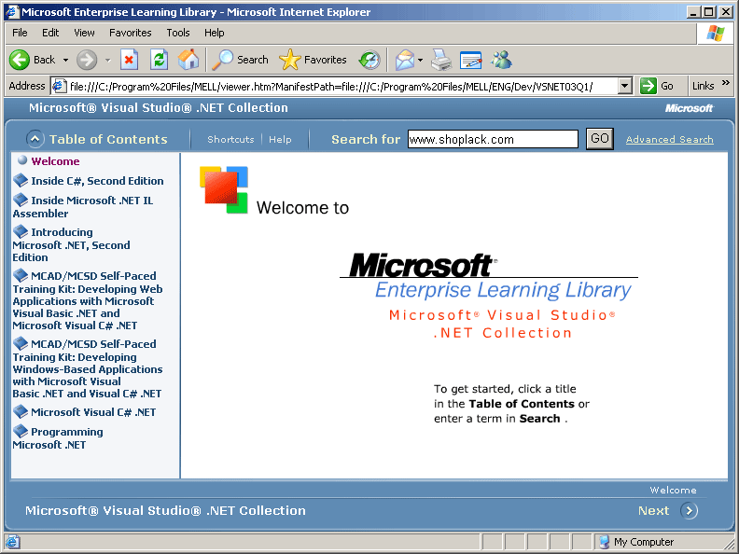Open Messenger people icon
Screen dimensions: 739x554
pos(501,60)
